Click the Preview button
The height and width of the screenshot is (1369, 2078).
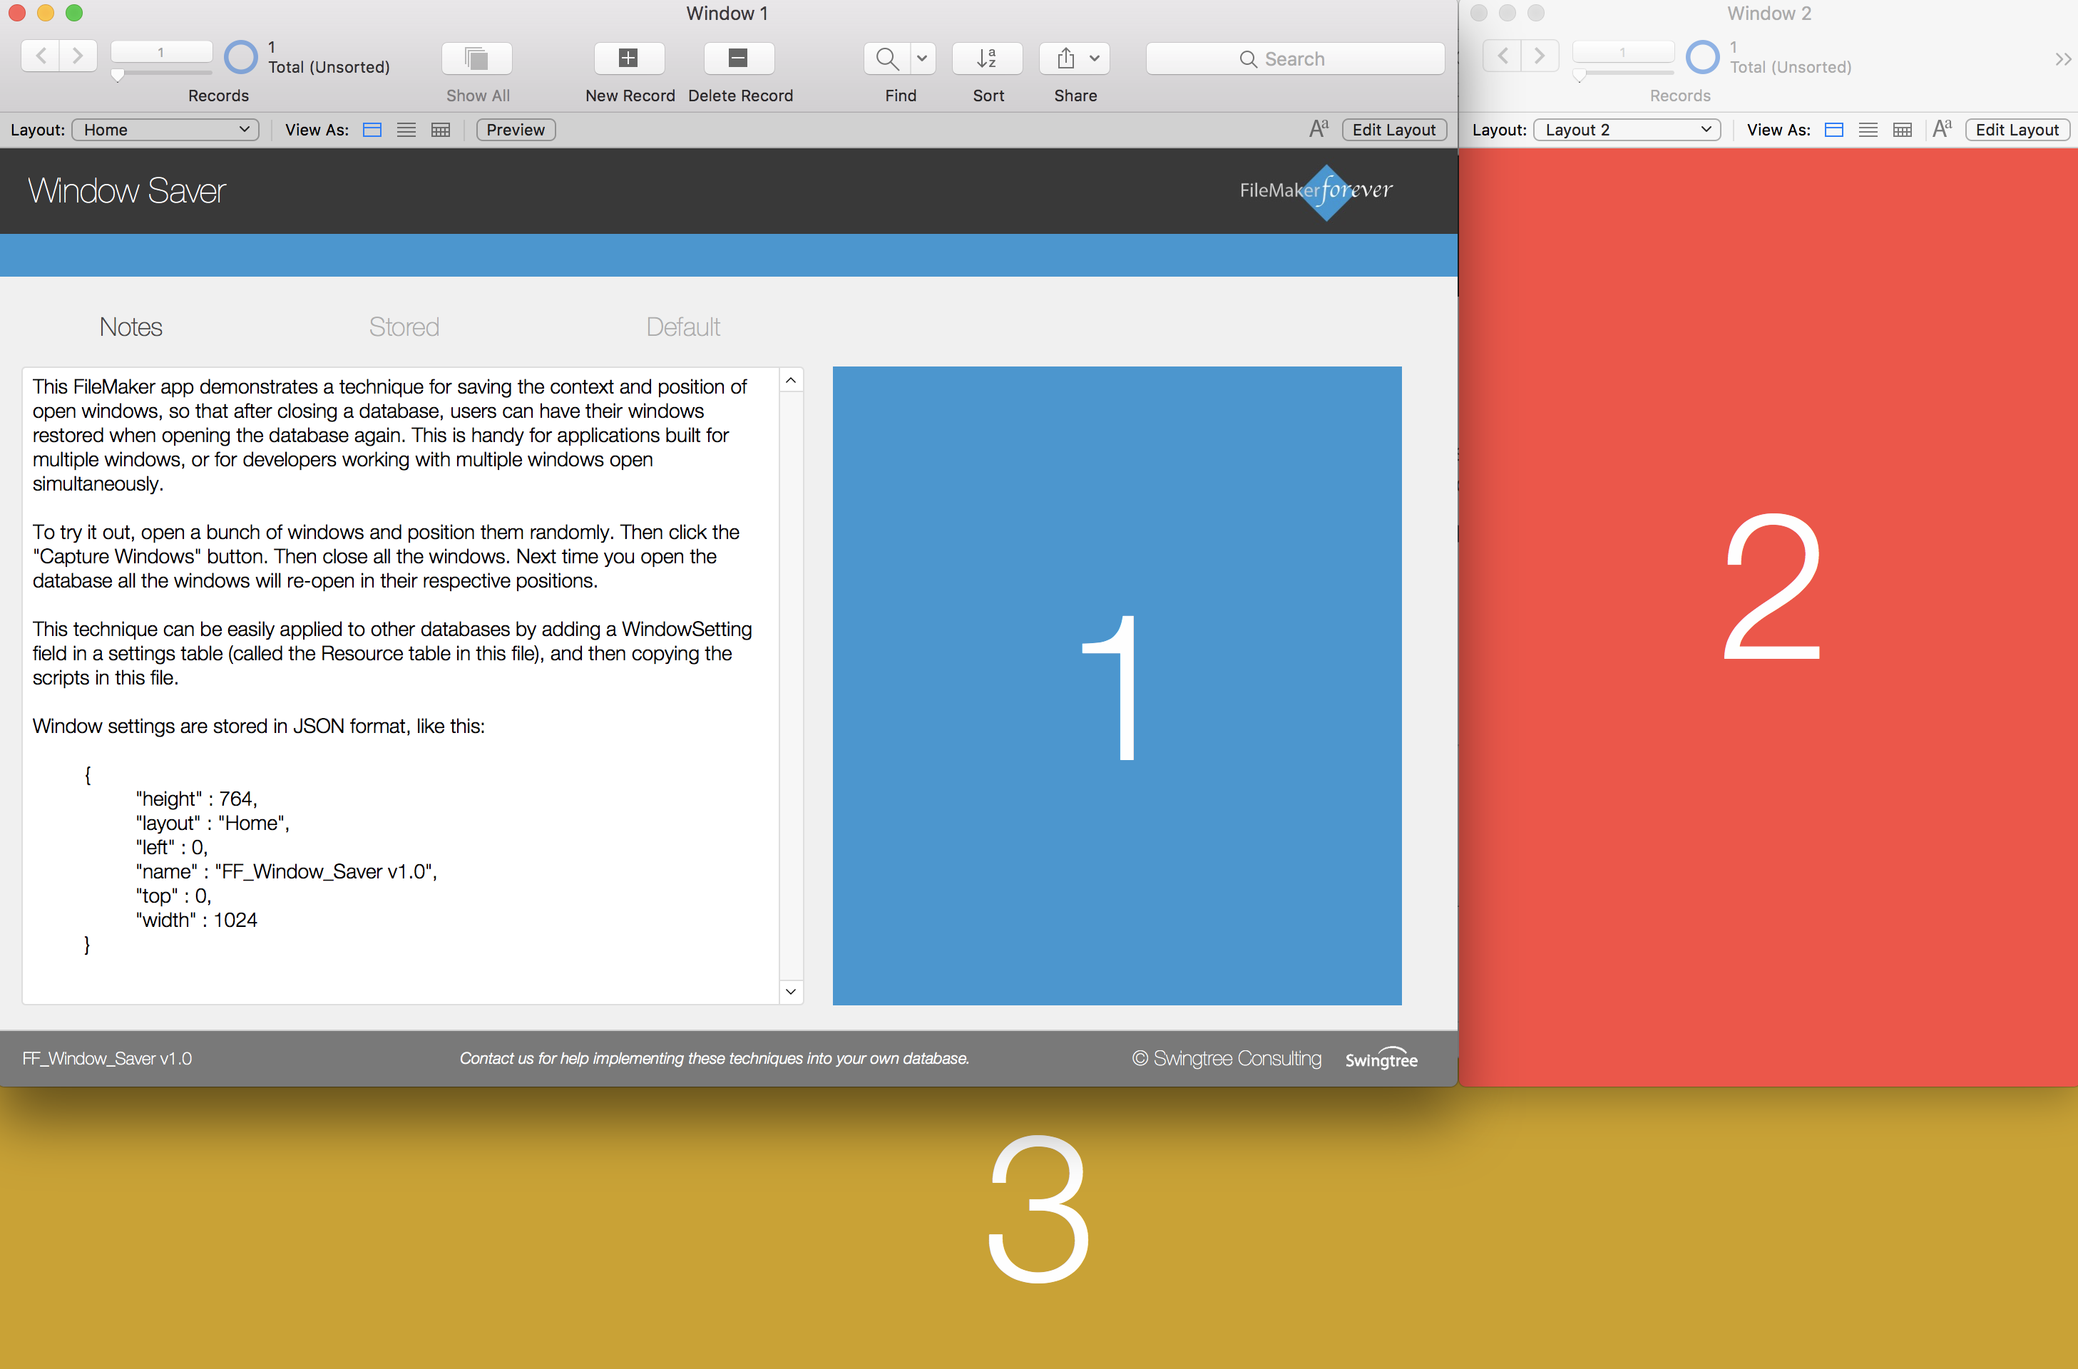point(516,130)
